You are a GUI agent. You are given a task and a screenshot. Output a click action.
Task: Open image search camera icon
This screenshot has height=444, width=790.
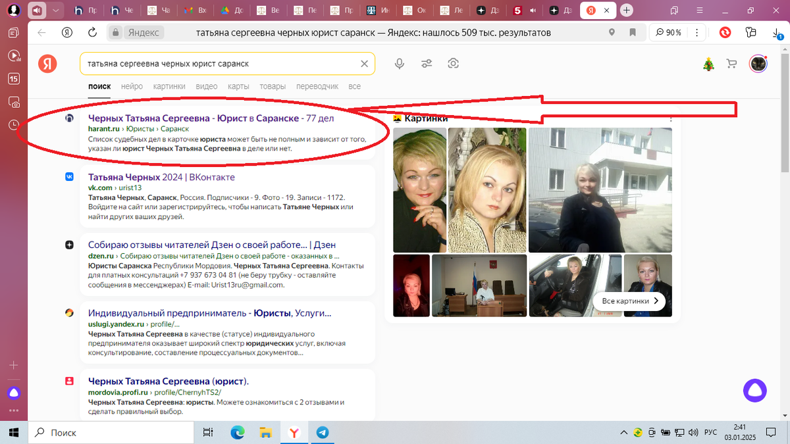pos(453,64)
